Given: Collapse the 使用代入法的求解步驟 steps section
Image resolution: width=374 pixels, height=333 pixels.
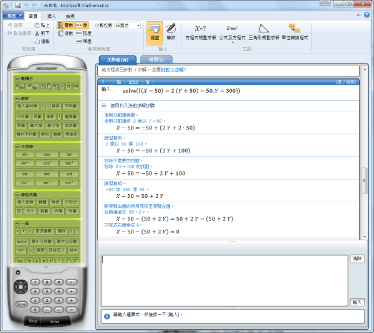Looking at the screenshot, I should pos(103,106).
